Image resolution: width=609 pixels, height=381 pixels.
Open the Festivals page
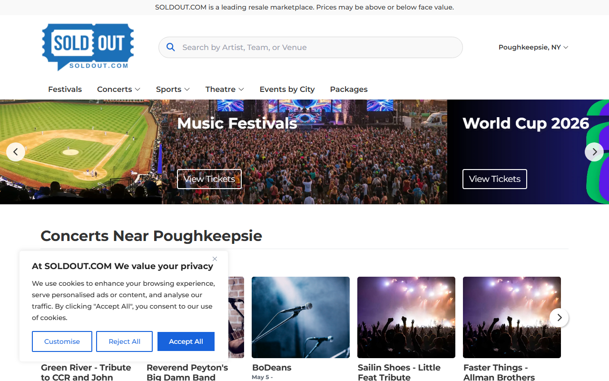coord(65,89)
